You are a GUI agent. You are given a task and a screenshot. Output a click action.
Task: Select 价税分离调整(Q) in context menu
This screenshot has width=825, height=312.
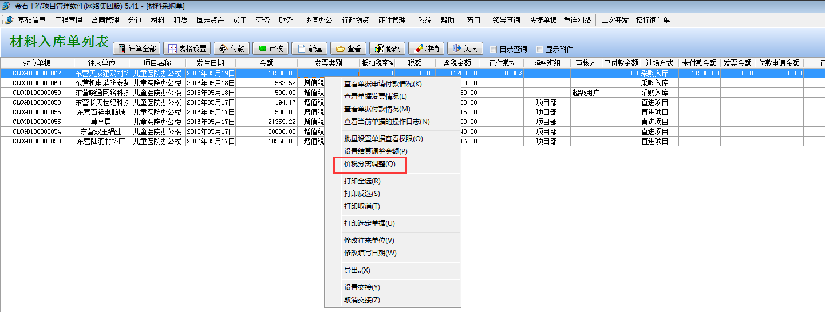pos(369,164)
